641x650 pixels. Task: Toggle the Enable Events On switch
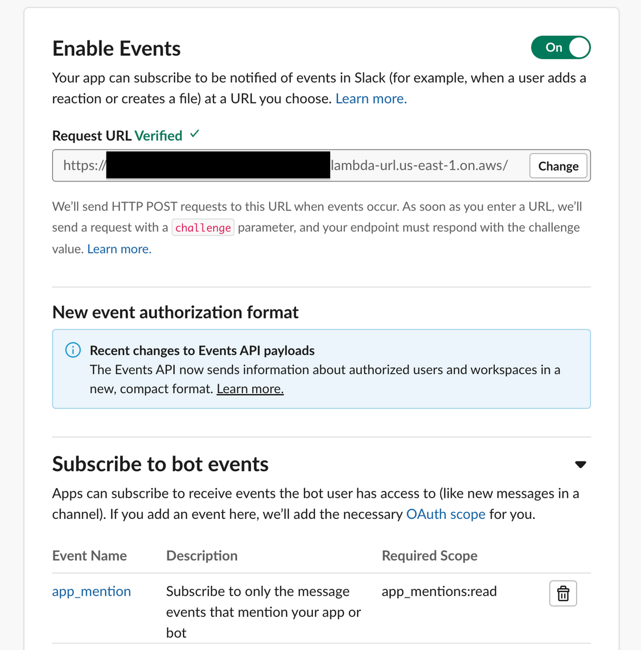pyautogui.click(x=560, y=48)
